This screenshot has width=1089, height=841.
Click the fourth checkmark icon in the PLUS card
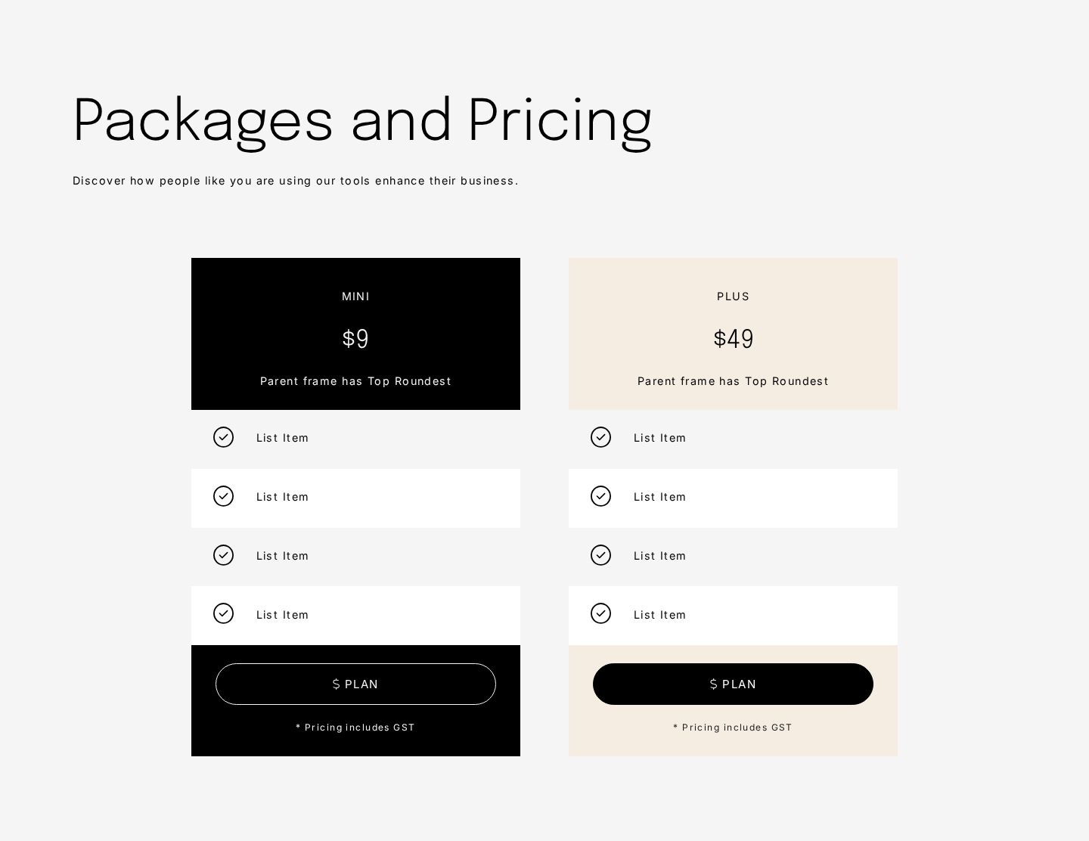pyautogui.click(x=600, y=613)
